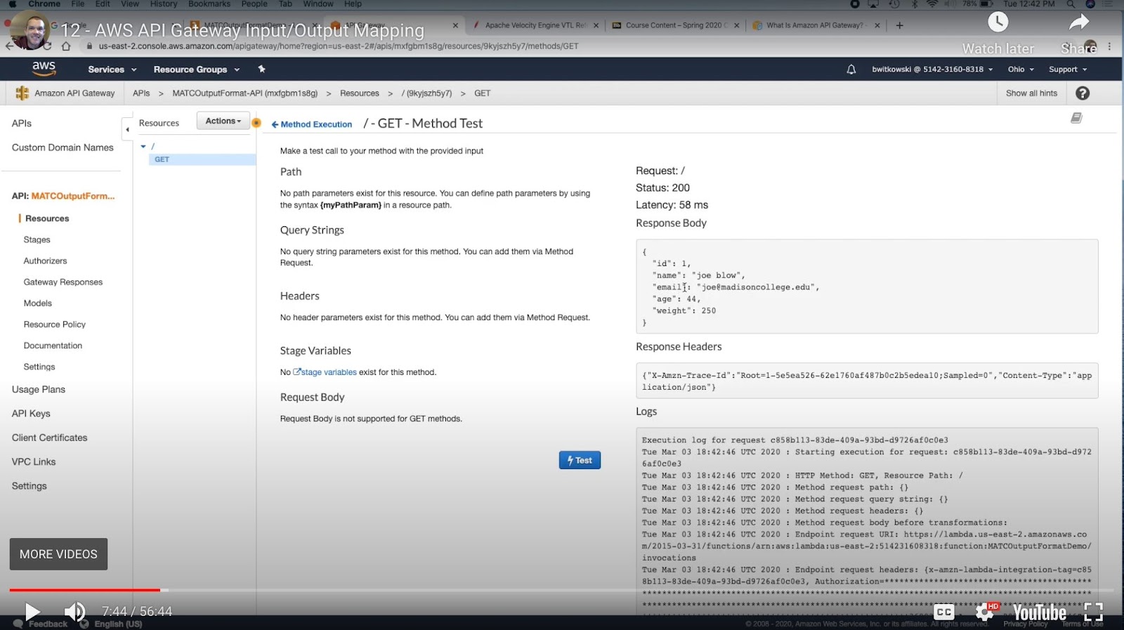
Task: Click the MORE VIDEOS button
Action: pos(58,554)
